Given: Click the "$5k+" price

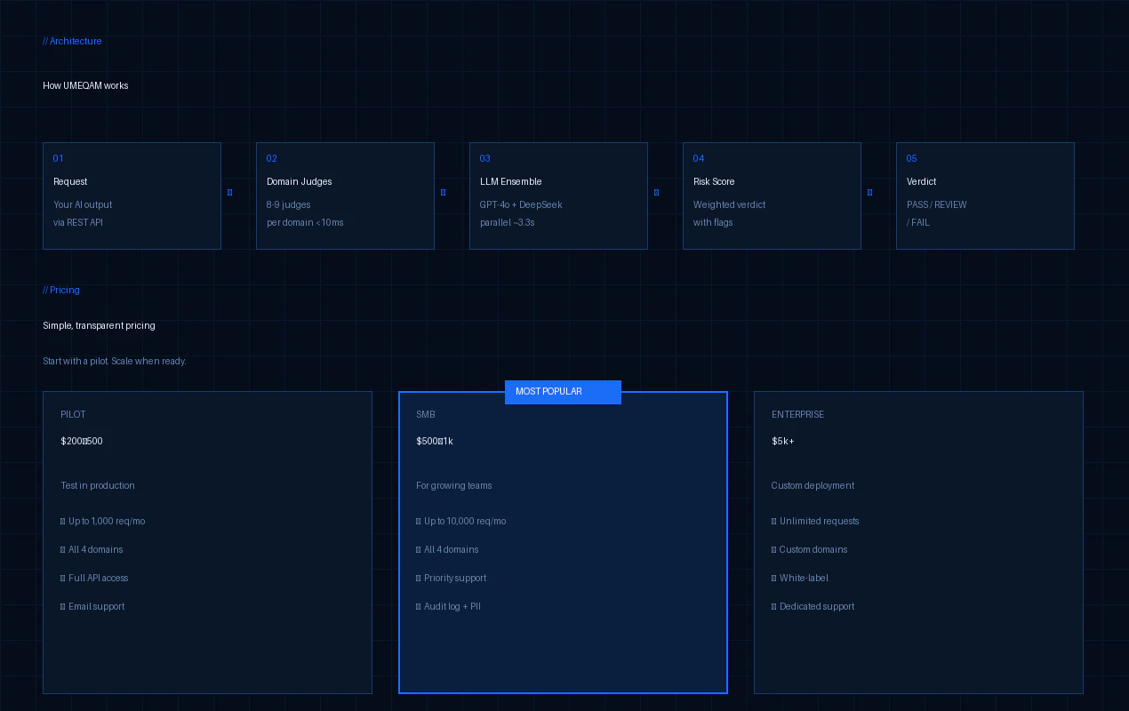Looking at the screenshot, I should point(783,441).
